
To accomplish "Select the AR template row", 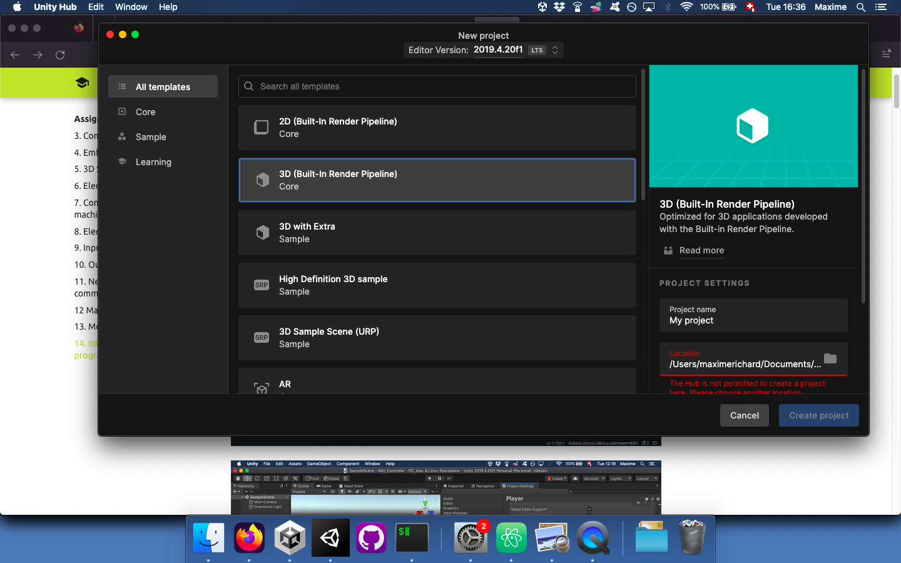I will (x=437, y=381).
